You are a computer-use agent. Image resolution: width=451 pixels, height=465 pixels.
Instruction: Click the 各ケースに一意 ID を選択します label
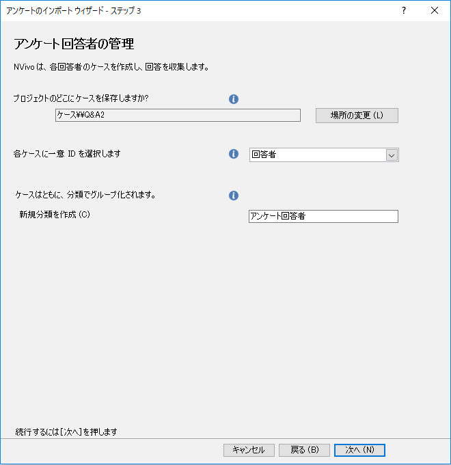[67, 154]
